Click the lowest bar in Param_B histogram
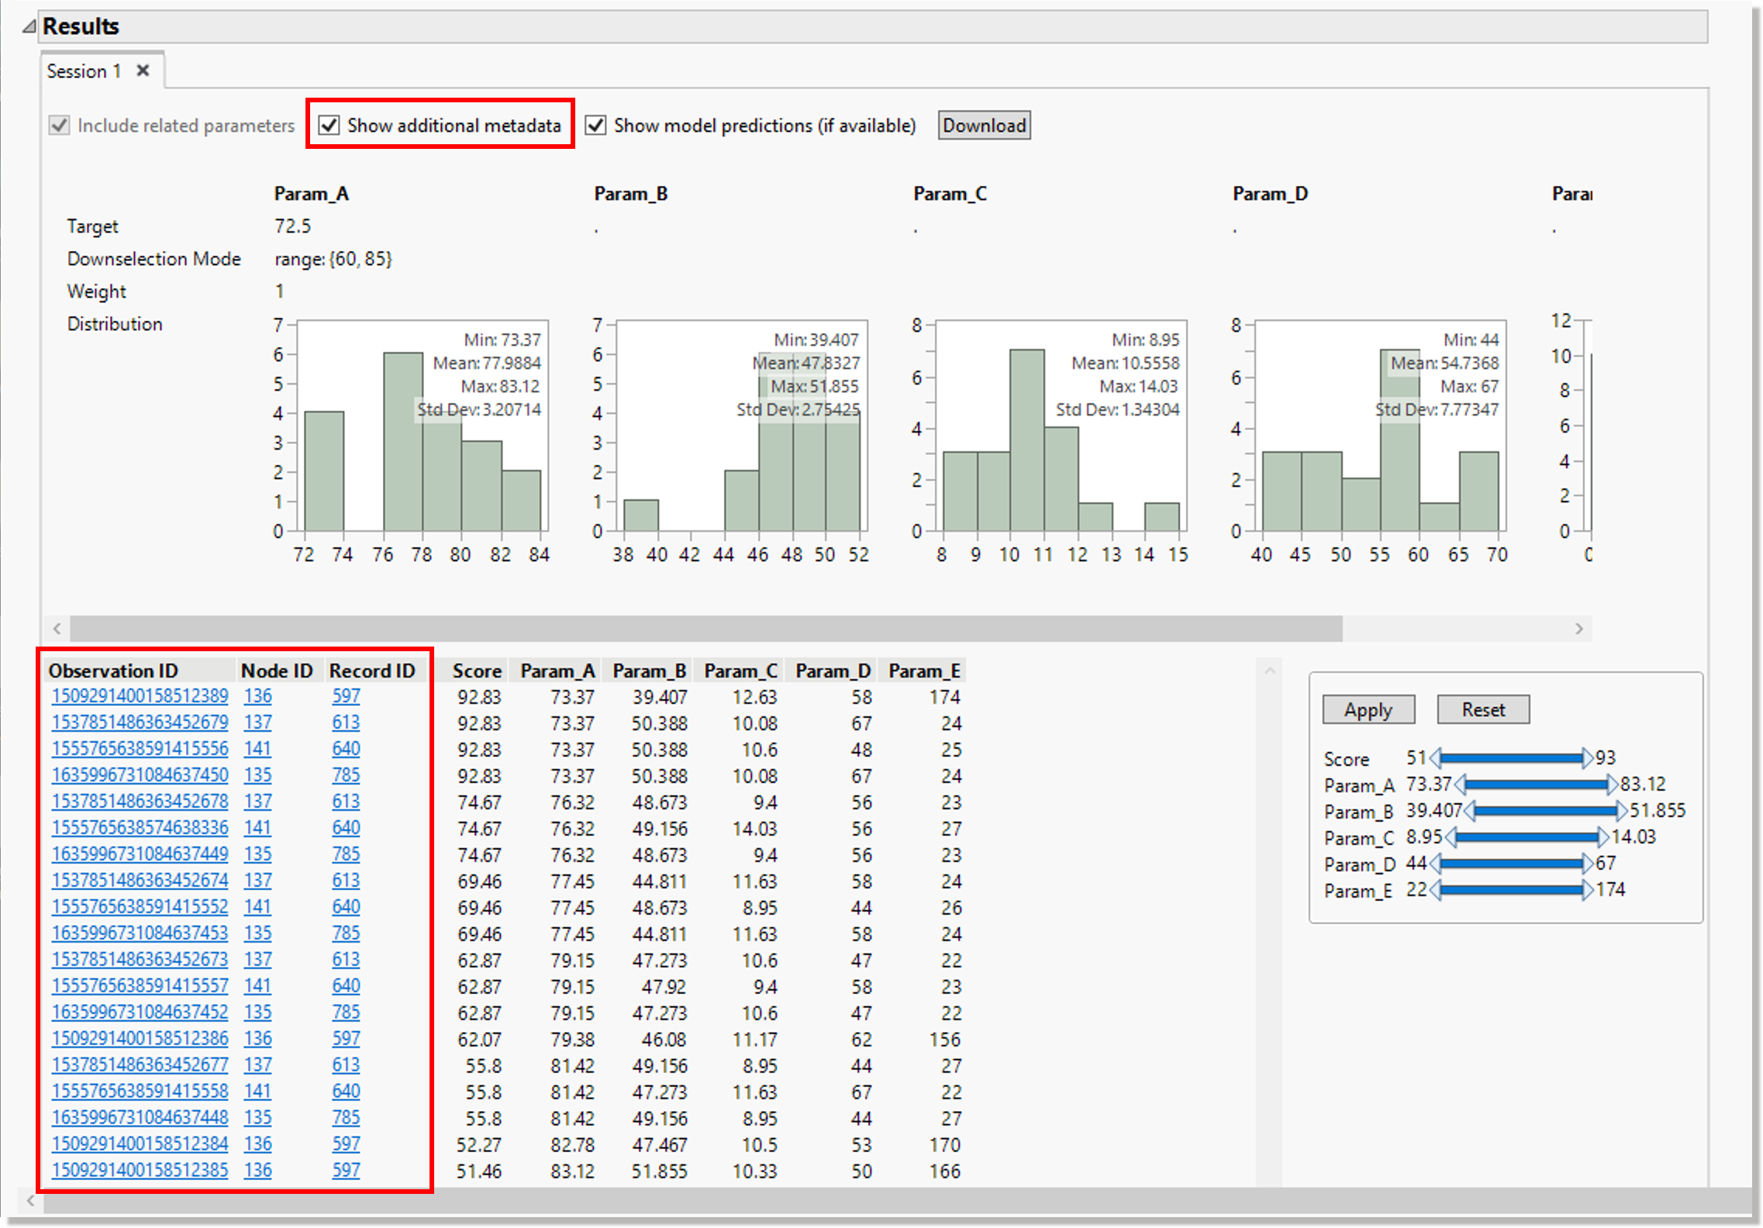 pos(641,516)
